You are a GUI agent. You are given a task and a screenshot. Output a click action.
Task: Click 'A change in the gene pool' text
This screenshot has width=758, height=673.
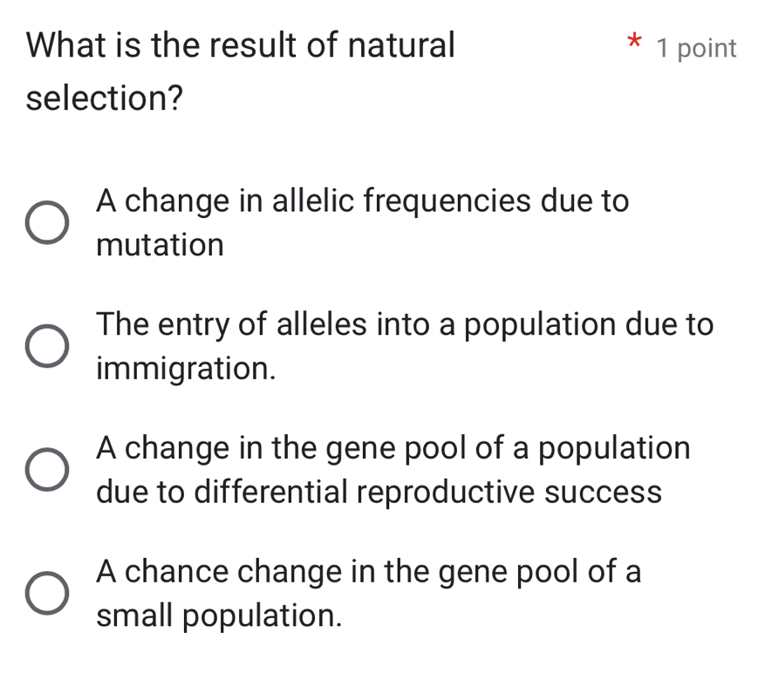point(393,449)
